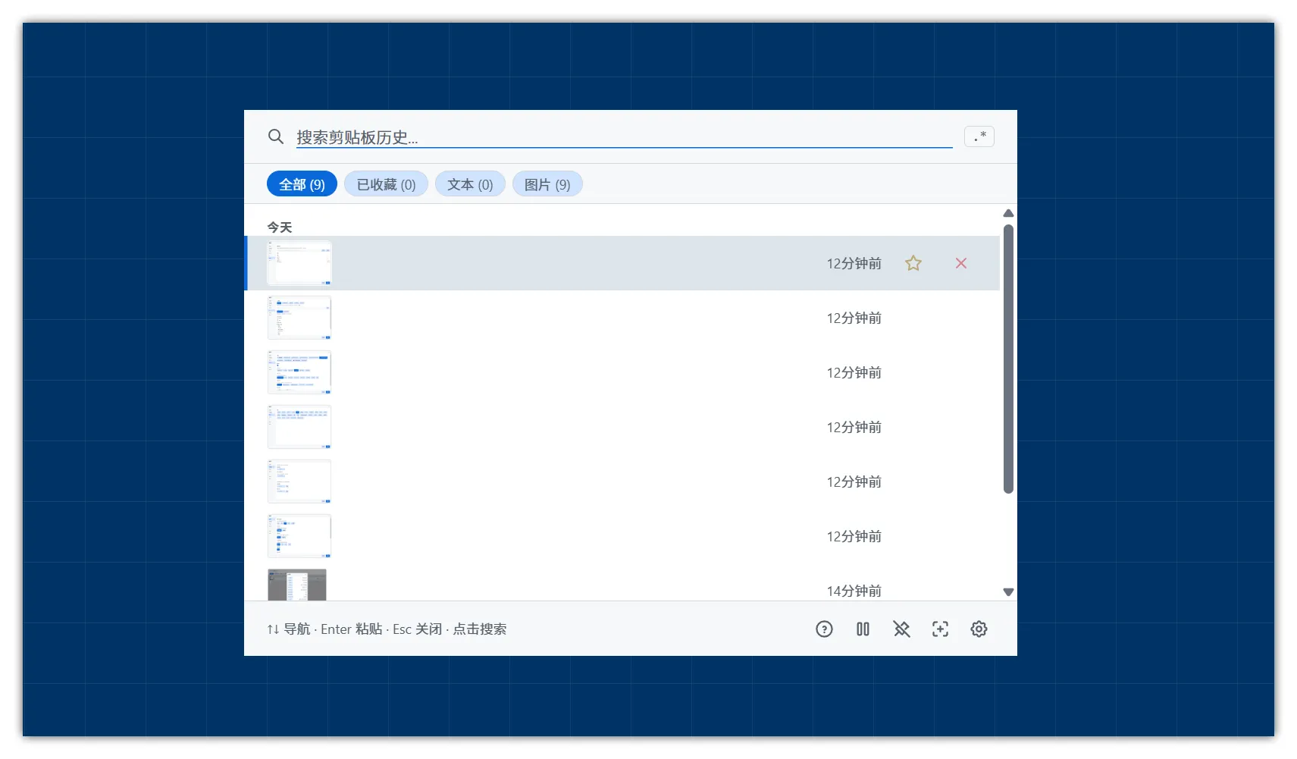This screenshot has height=759, width=1297.
Task: Select the 全部 (9) filter tab
Action: pos(302,184)
